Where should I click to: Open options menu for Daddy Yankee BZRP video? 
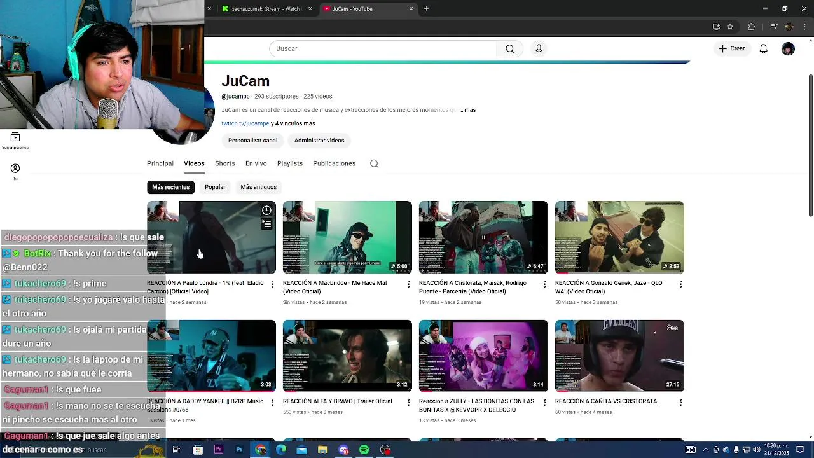coord(272,403)
